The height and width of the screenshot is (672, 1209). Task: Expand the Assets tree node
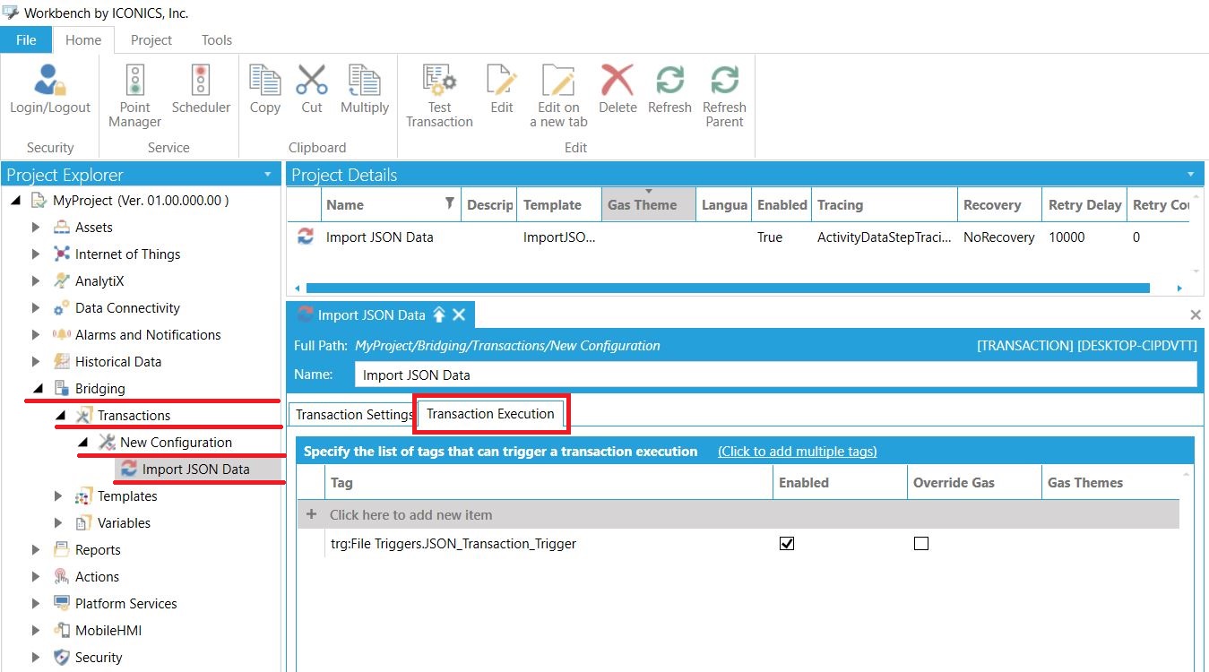click(36, 228)
